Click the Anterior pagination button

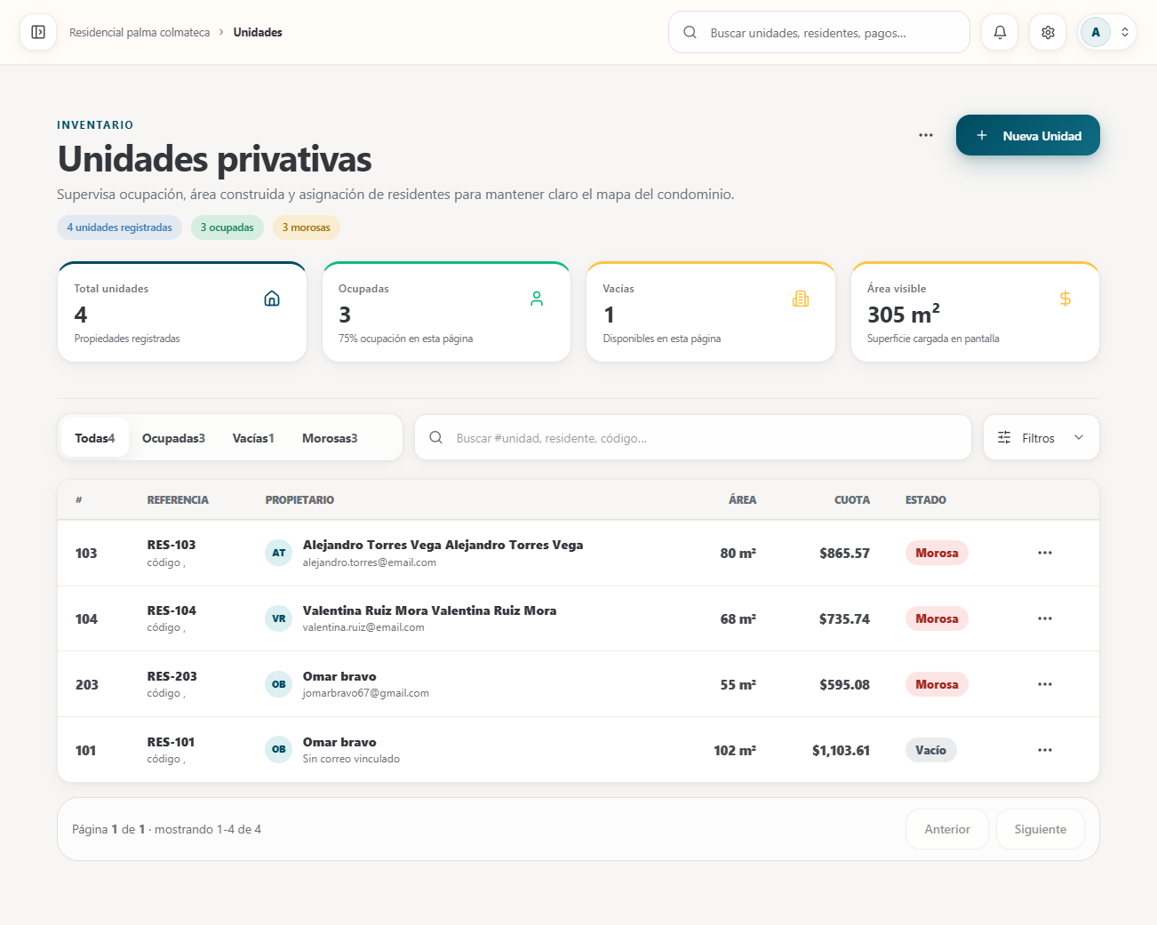pyautogui.click(x=947, y=829)
